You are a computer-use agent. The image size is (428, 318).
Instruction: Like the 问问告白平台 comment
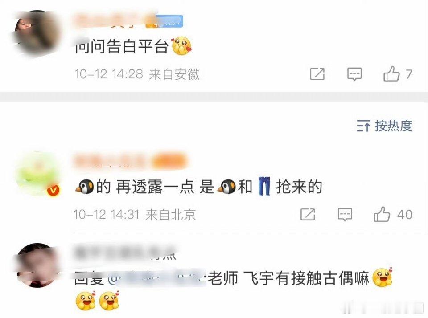pos(391,73)
